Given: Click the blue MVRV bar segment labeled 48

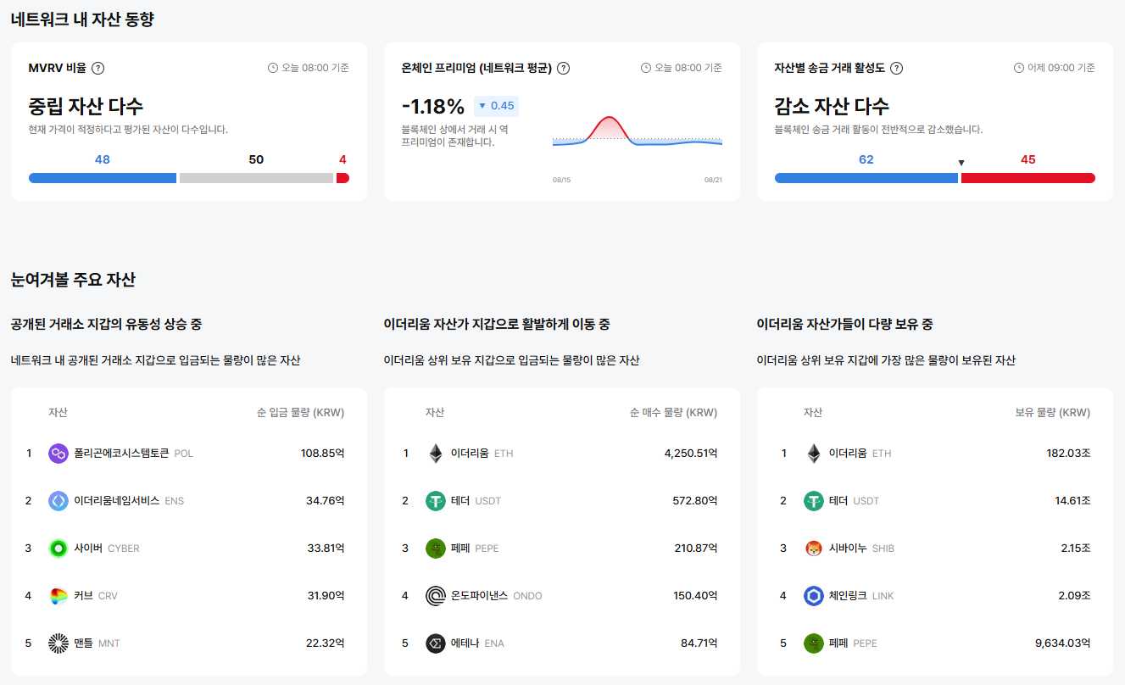Looking at the screenshot, I should pyautogui.click(x=103, y=178).
